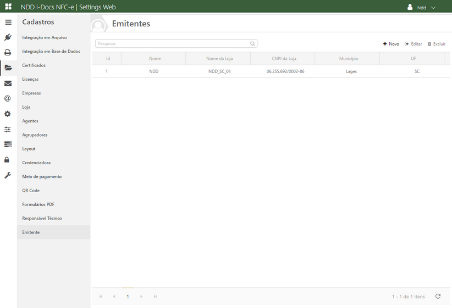452x308 pixels.
Task: Open the envelope mail sidebar icon
Action: 8,83
